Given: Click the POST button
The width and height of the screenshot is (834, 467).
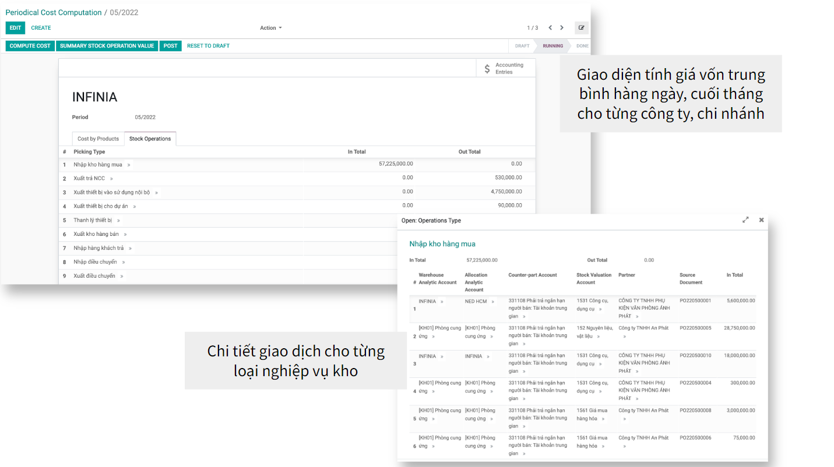Looking at the screenshot, I should (170, 46).
